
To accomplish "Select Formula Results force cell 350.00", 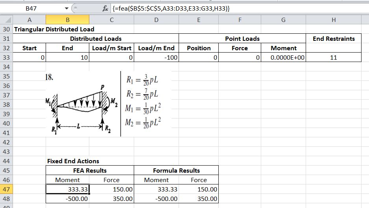I will (199, 199).
